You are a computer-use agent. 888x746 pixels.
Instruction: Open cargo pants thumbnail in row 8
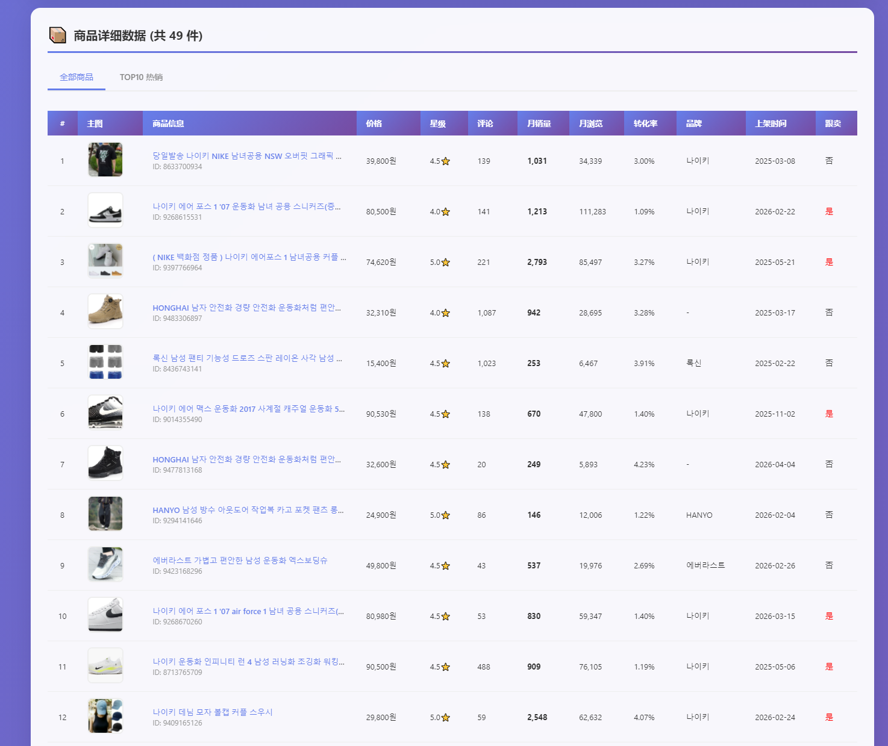click(105, 514)
